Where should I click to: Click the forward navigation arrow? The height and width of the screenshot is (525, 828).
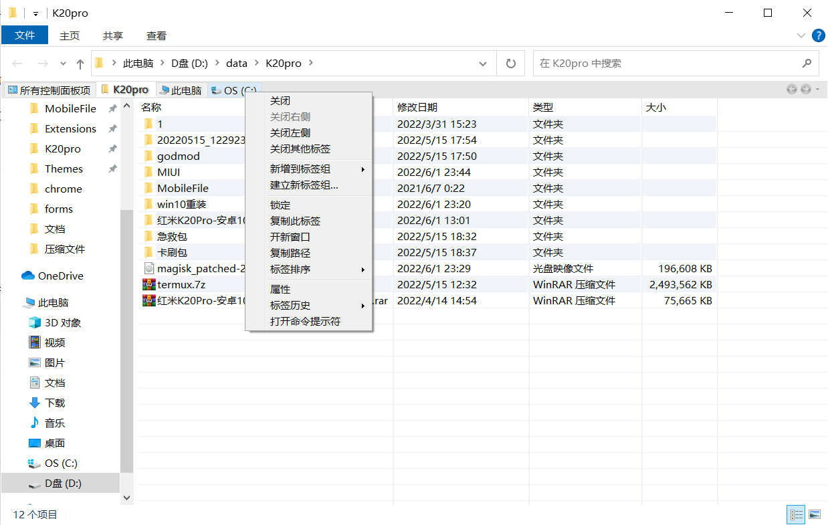(42, 64)
